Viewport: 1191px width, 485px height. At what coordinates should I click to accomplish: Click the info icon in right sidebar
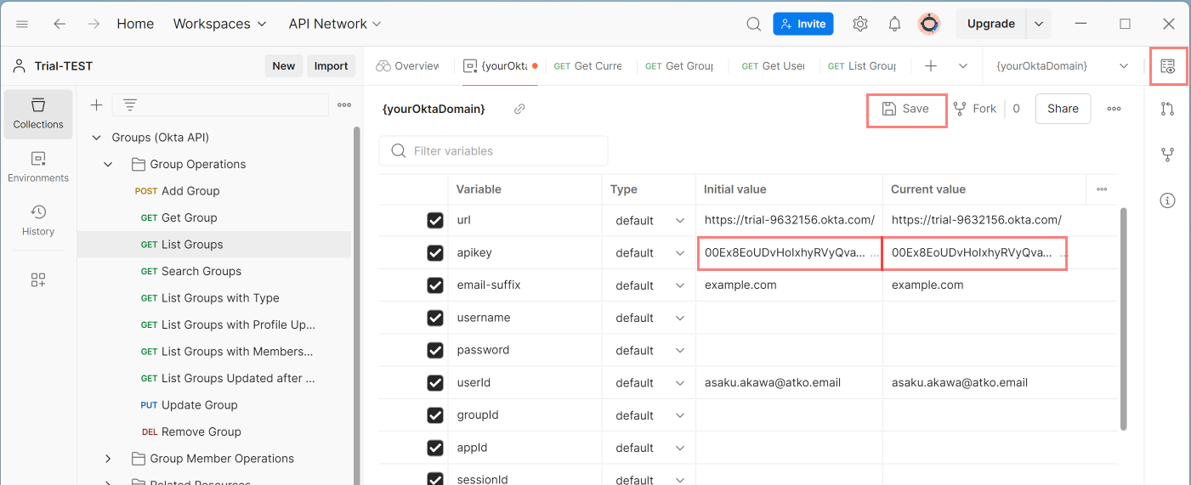[1168, 200]
